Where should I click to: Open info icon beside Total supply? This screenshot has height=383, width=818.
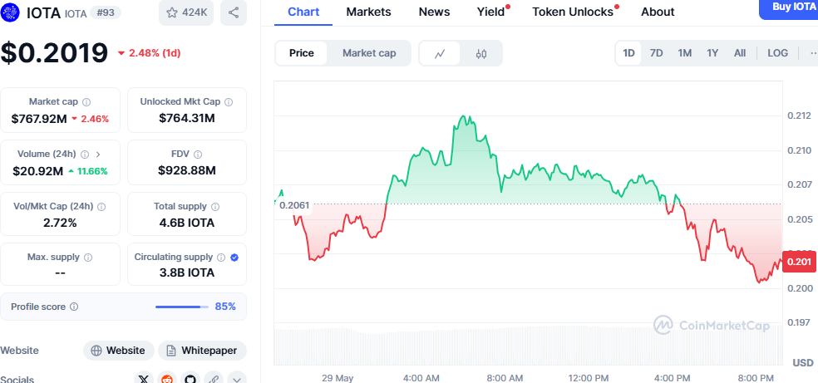215,206
